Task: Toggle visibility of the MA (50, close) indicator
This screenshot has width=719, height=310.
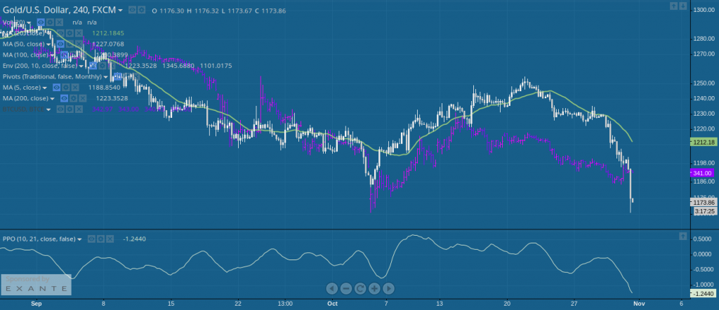Action: (60, 43)
